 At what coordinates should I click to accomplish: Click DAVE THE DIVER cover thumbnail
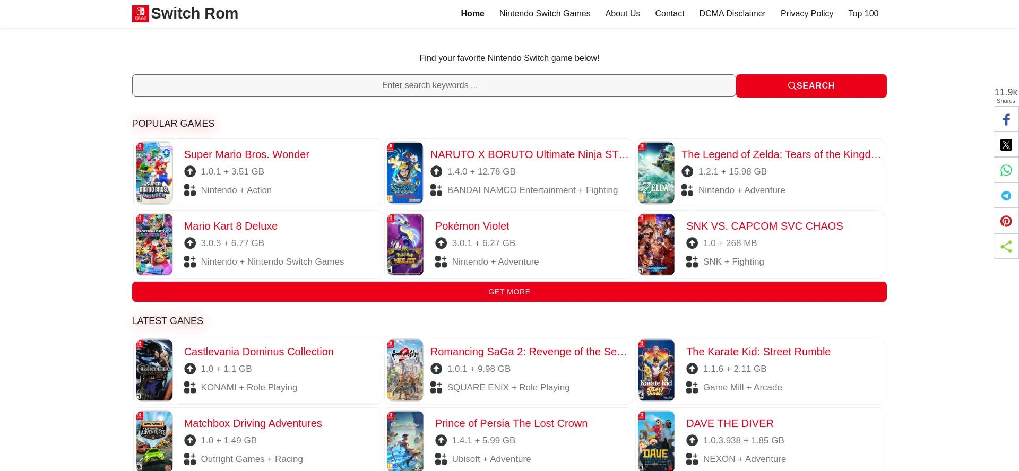[x=656, y=441]
